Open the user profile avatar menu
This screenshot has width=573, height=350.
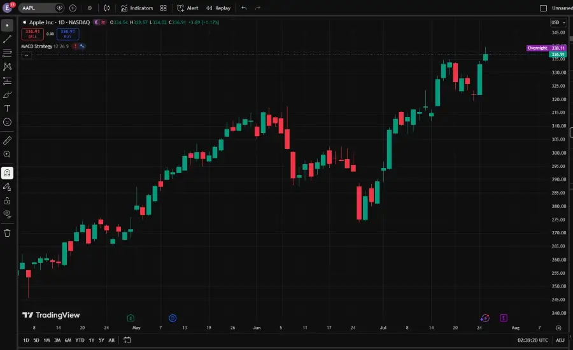7,7
